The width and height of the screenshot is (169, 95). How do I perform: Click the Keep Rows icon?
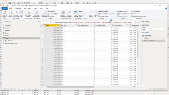[76, 12]
